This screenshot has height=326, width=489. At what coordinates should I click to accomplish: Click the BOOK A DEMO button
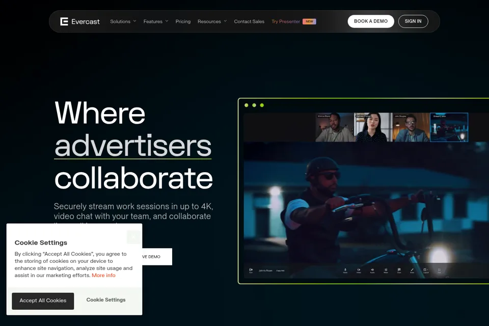[x=371, y=21]
